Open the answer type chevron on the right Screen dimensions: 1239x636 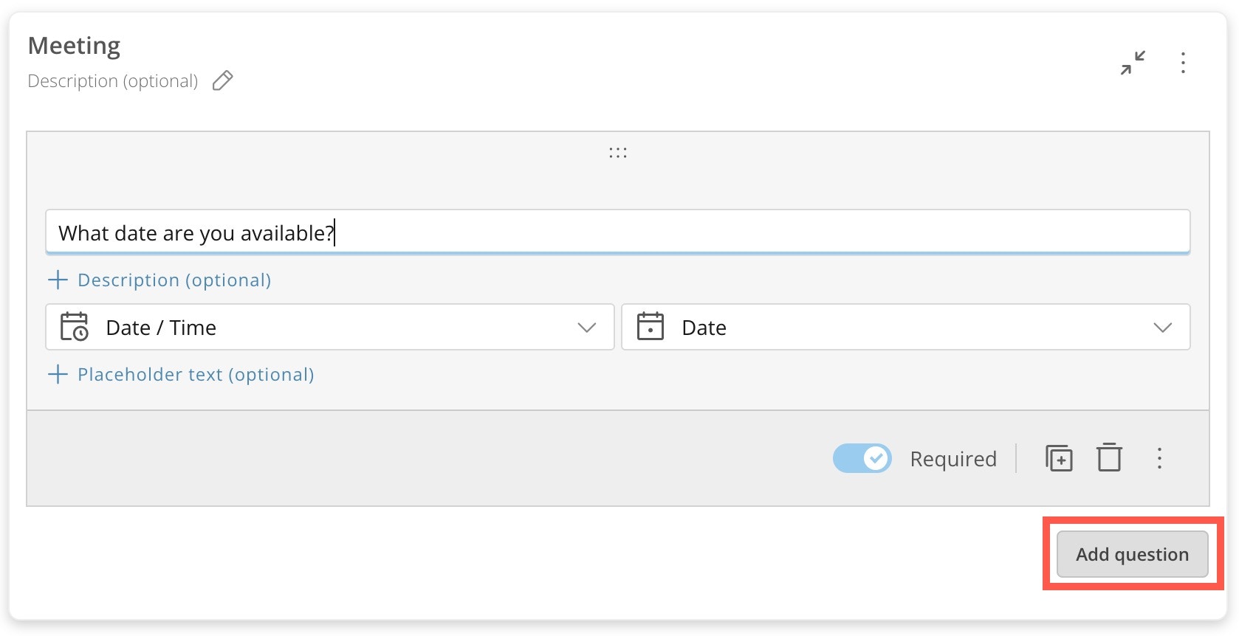(x=1163, y=327)
